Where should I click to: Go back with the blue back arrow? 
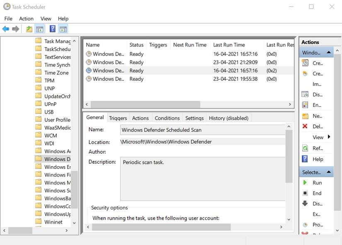[6, 29]
